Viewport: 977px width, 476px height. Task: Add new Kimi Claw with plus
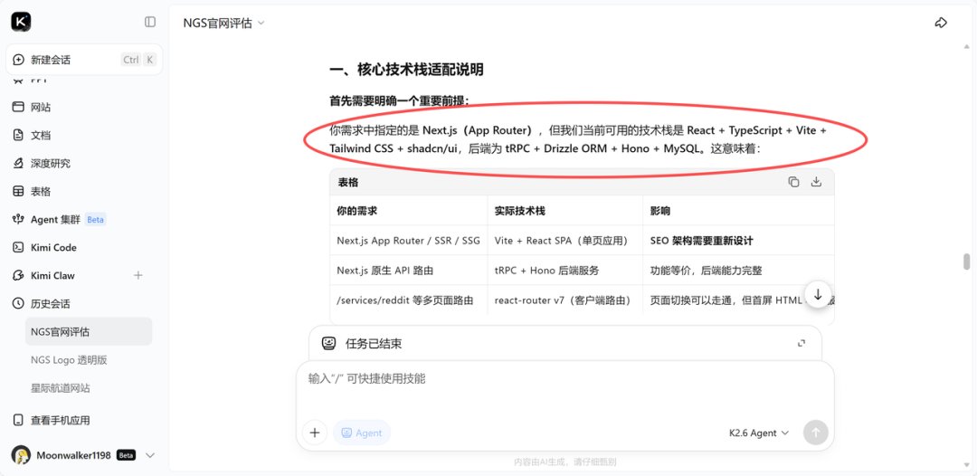pyautogui.click(x=138, y=275)
